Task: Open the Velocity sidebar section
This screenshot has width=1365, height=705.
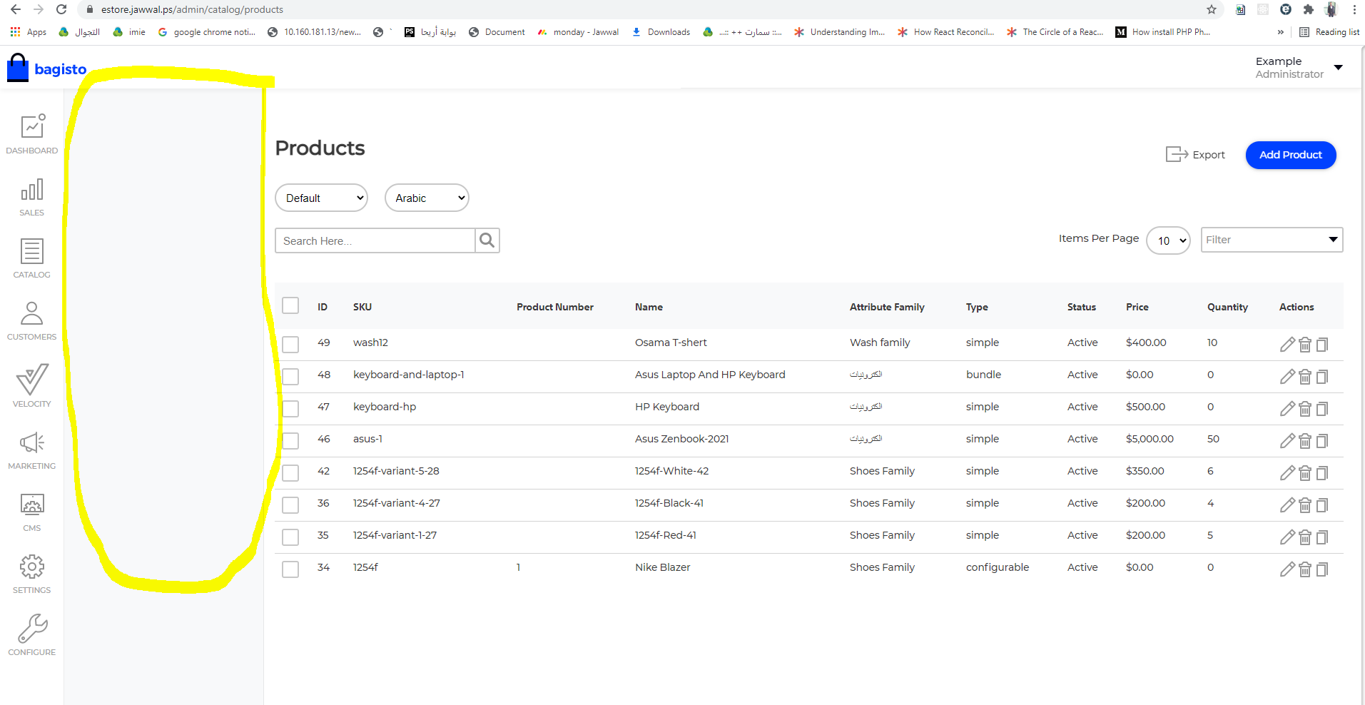Action: pyautogui.click(x=32, y=385)
